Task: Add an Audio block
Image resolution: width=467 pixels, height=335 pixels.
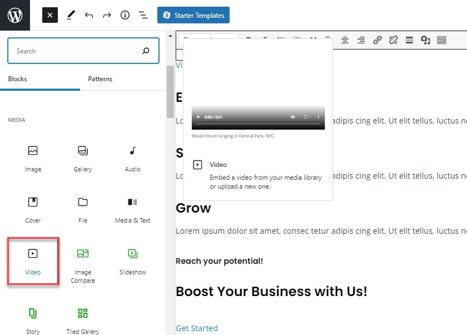Action: click(x=132, y=157)
